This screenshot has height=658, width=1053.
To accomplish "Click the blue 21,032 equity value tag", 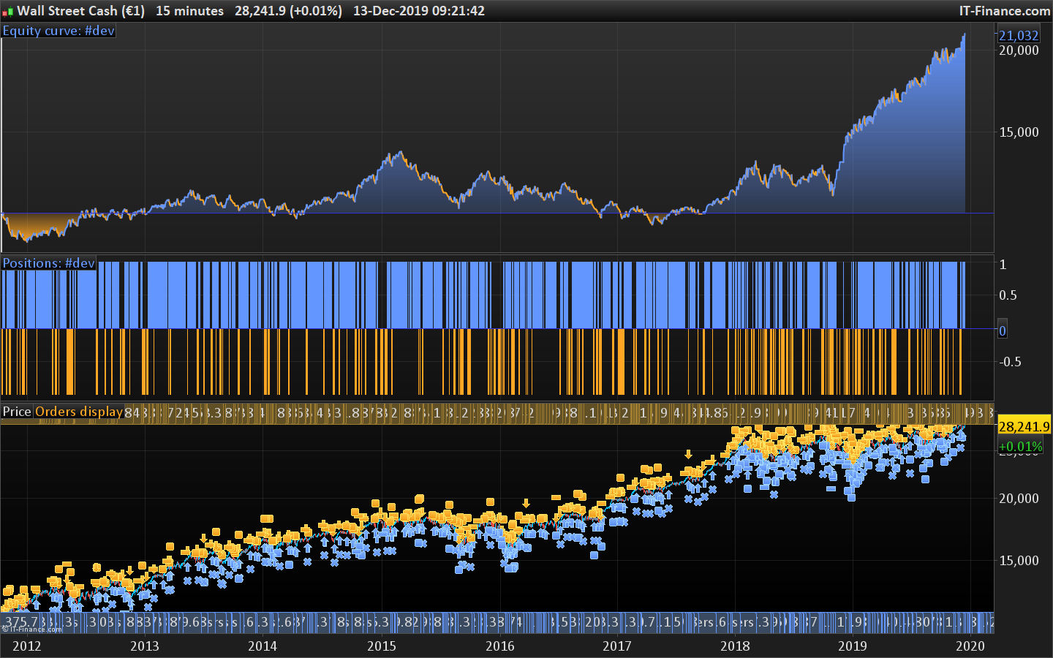I will click(1018, 35).
